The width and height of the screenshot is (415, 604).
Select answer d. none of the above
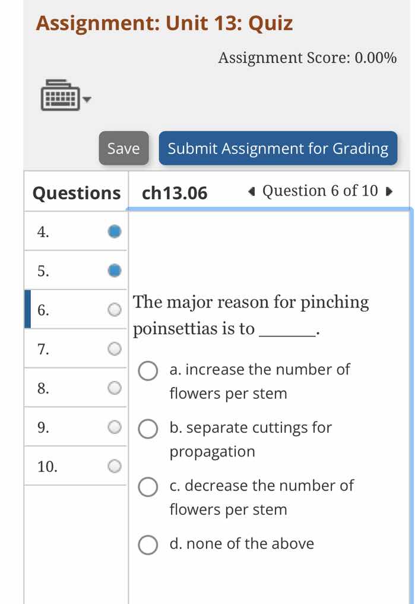coord(148,545)
